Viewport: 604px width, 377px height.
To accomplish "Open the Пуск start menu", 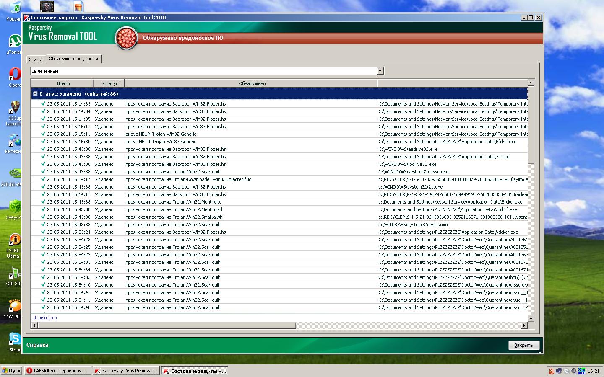I will click(x=11, y=371).
